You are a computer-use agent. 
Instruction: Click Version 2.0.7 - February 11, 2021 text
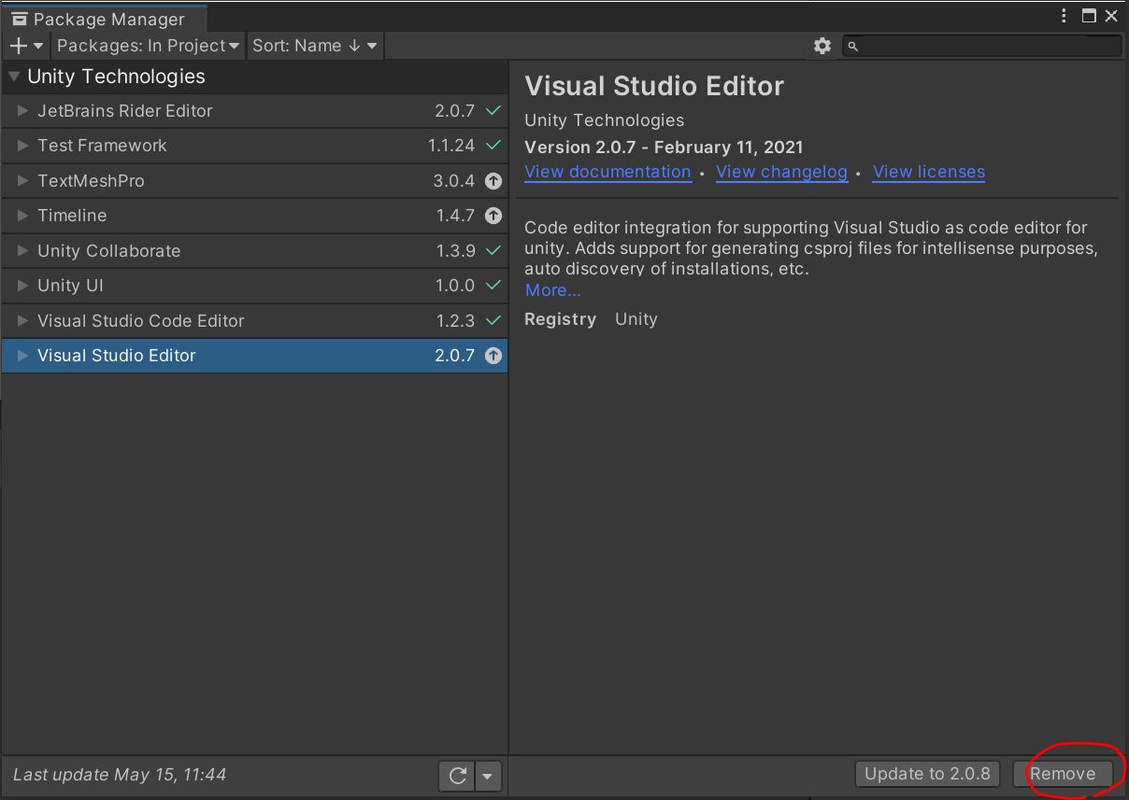(664, 147)
